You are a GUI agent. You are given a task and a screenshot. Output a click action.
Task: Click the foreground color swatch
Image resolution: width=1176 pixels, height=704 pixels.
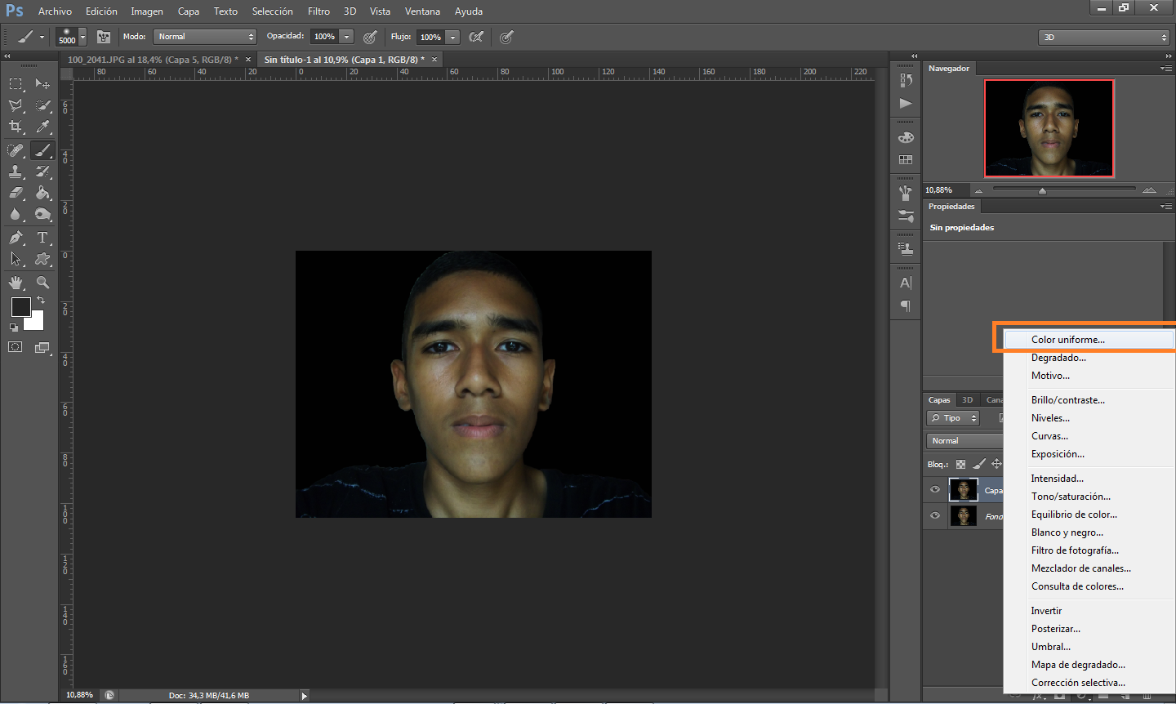(x=20, y=307)
